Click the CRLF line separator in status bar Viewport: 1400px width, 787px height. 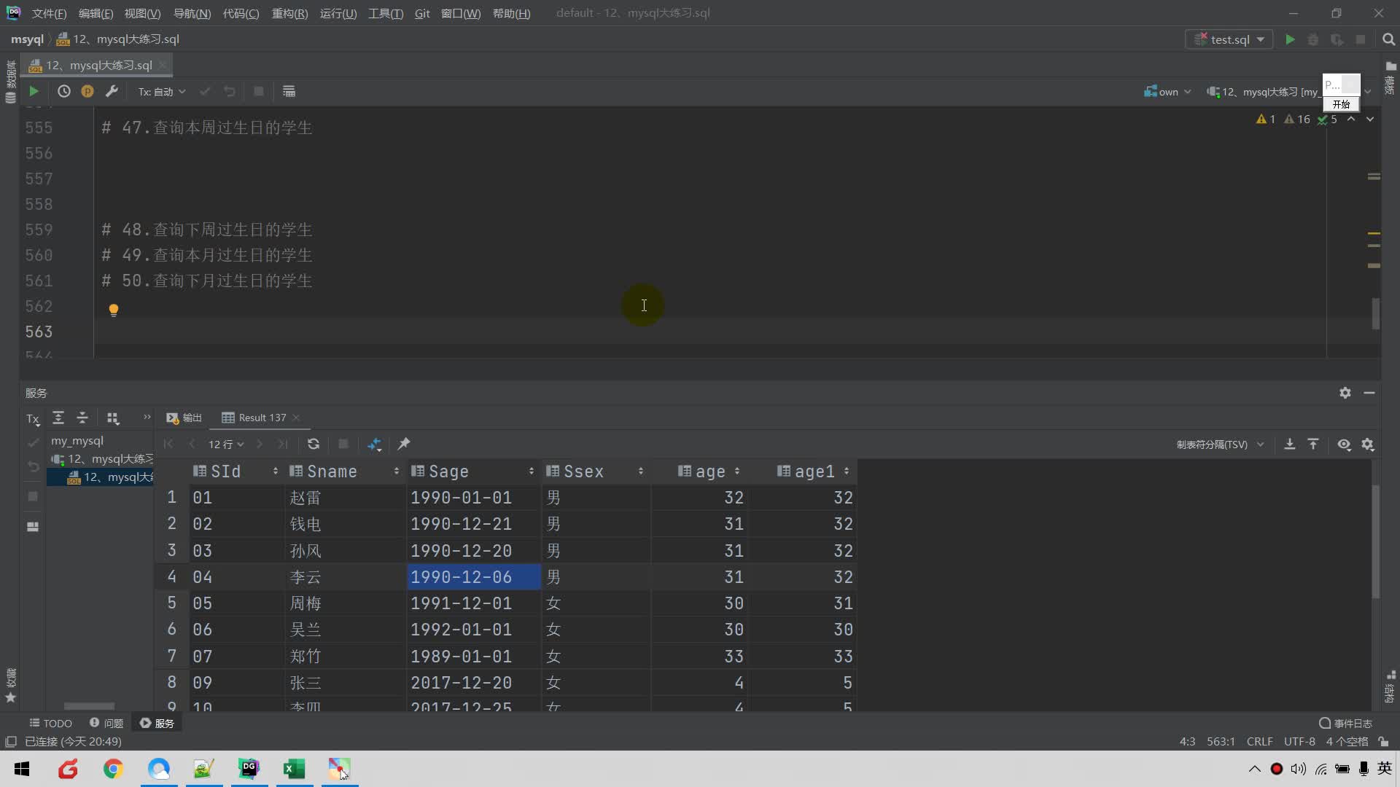1259,741
